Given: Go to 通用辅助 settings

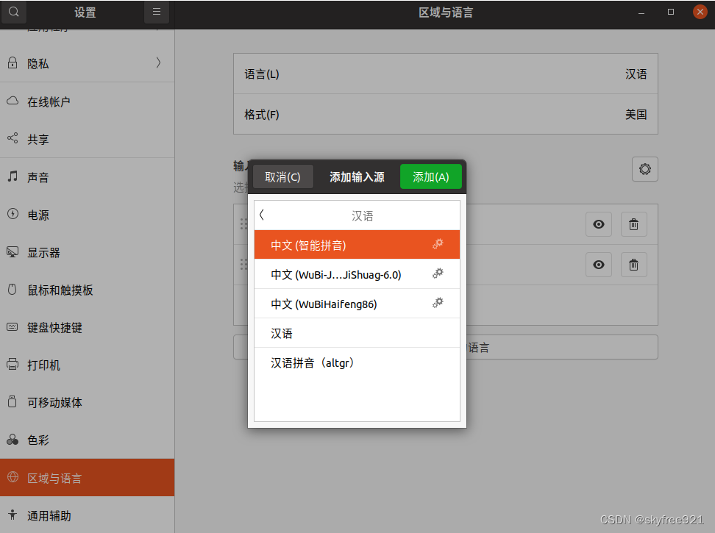Looking at the screenshot, I should tap(87, 515).
